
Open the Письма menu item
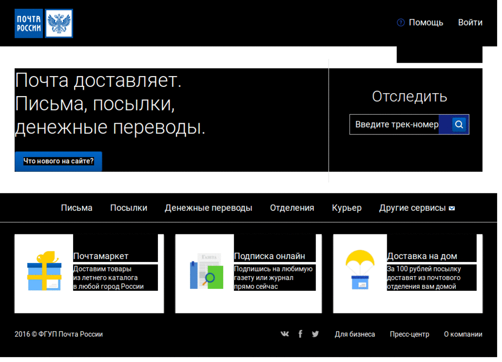point(76,208)
